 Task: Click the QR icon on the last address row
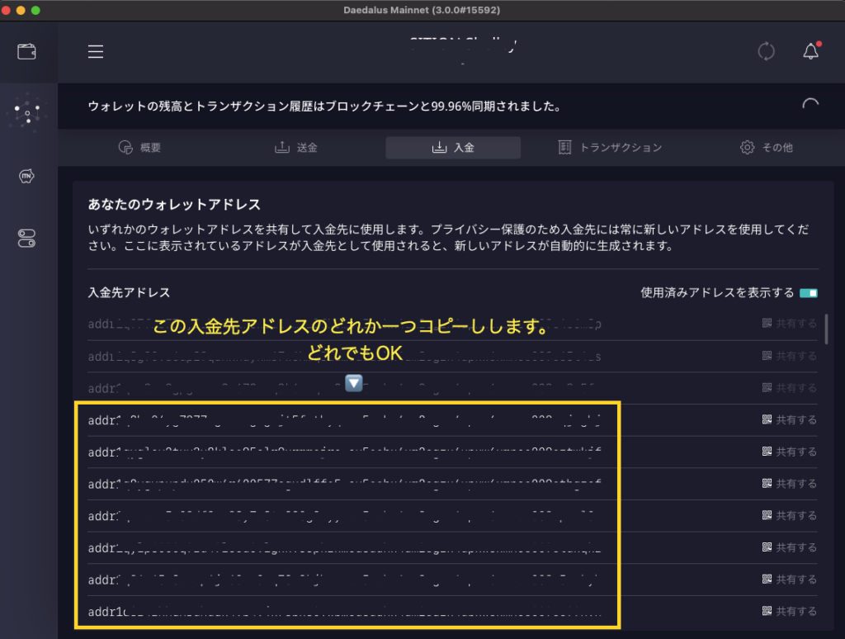click(767, 611)
